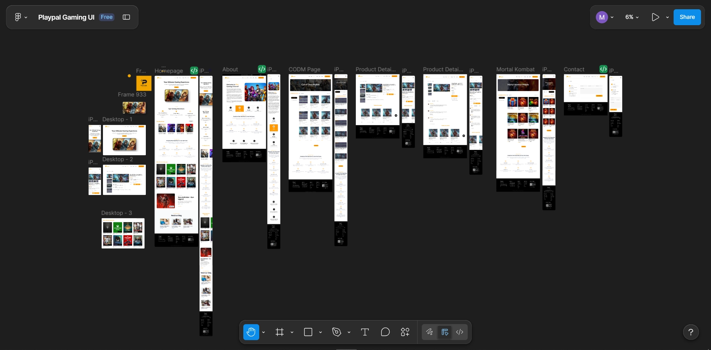Switch to Dev Mode
The image size is (711, 350).
[x=460, y=332]
